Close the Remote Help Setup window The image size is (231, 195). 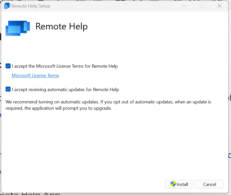pos(219,6)
